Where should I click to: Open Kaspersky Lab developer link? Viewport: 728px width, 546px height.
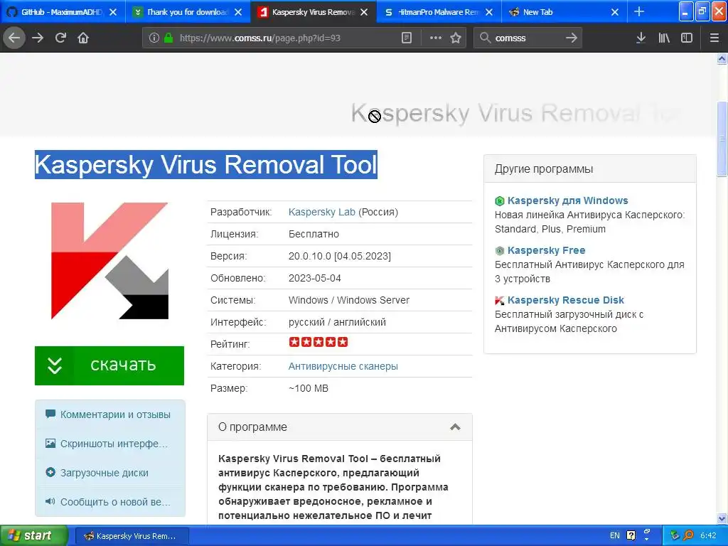point(322,212)
